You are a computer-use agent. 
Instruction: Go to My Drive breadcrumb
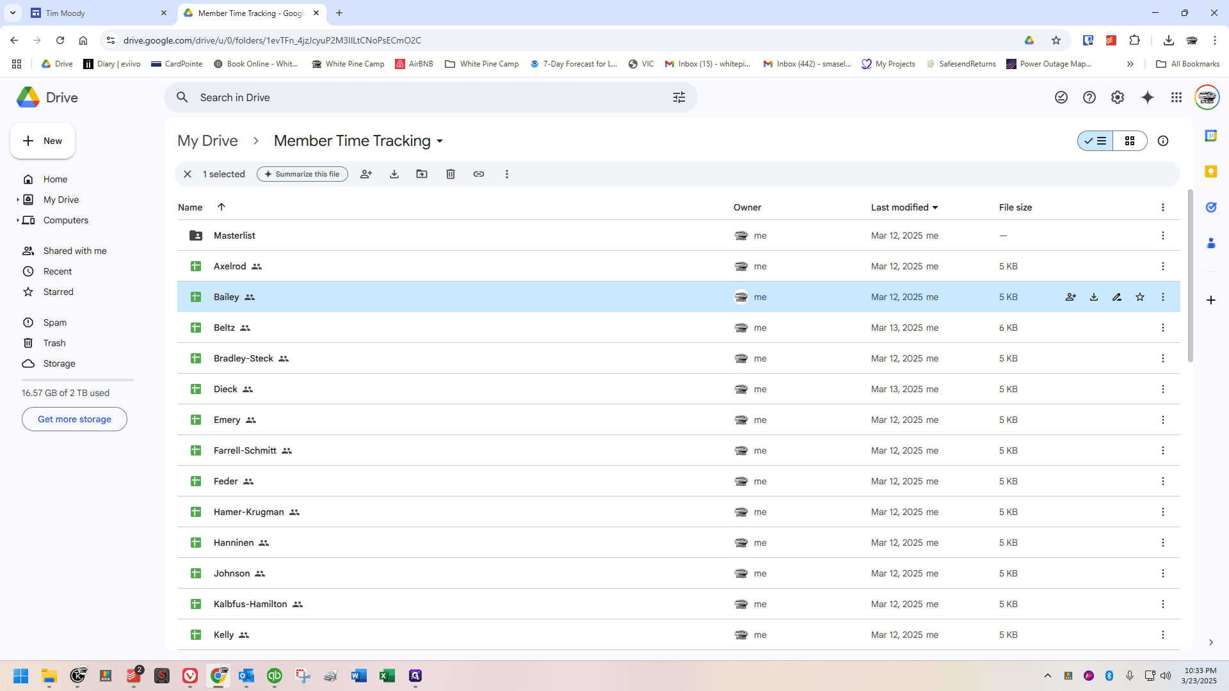coord(207,141)
